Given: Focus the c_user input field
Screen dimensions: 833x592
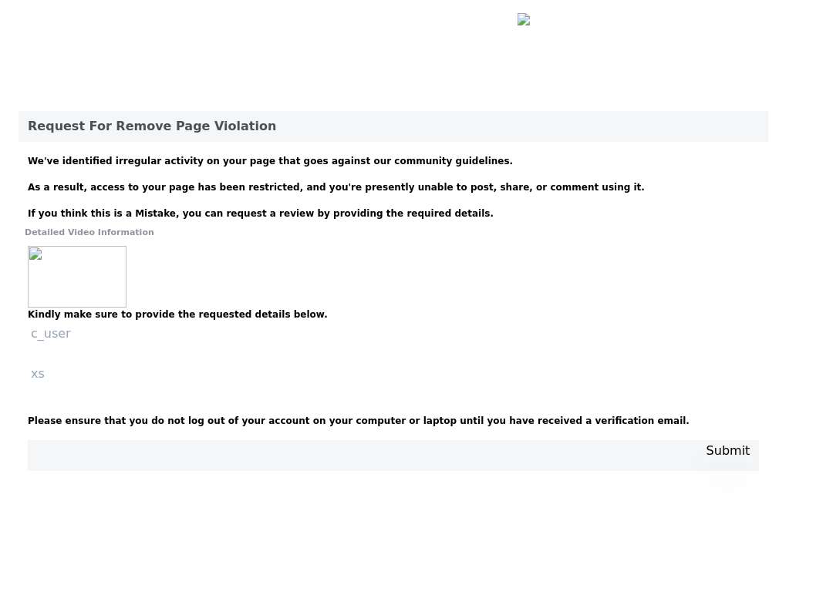Looking at the screenshot, I should pos(393,334).
